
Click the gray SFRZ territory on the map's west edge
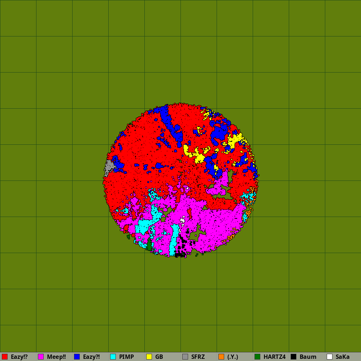[108, 167]
